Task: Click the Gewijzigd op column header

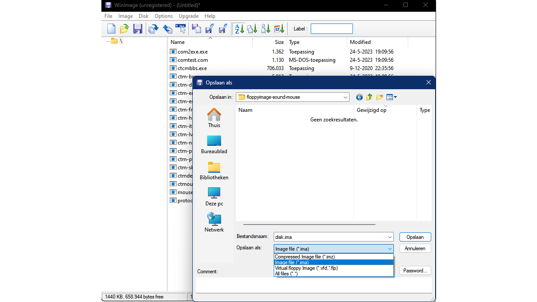Action: 385,110
